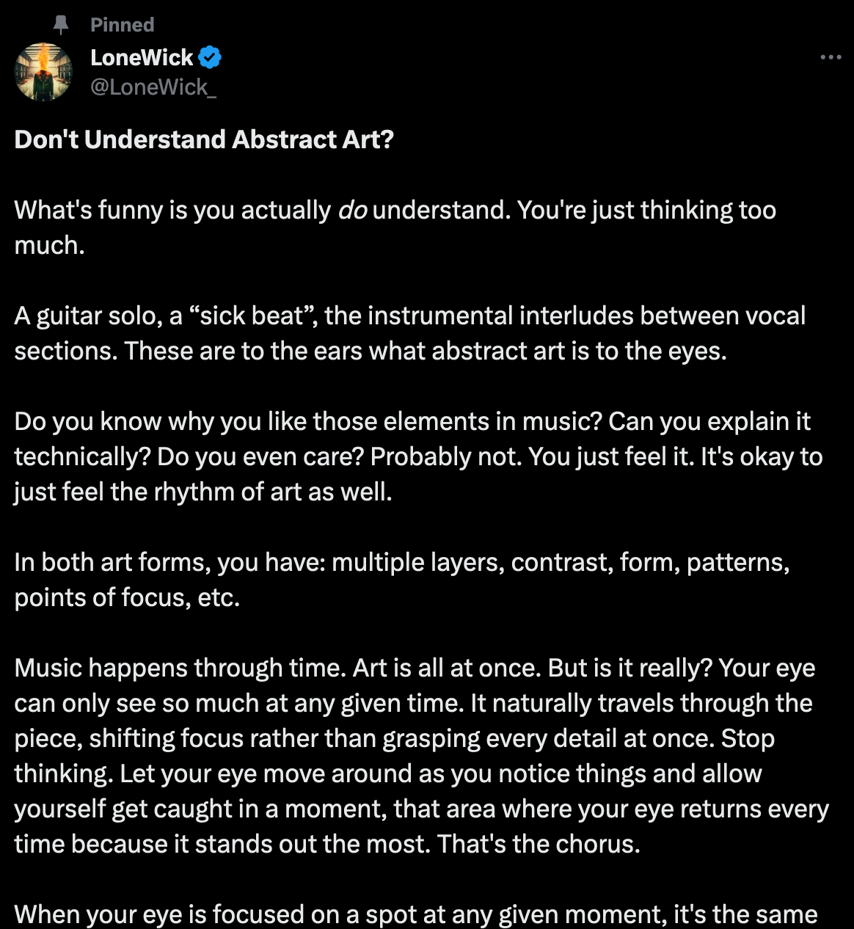The height and width of the screenshot is (929, 854).
Task: Open the @LoneWick_ handle link
Action: coord(153,87)
